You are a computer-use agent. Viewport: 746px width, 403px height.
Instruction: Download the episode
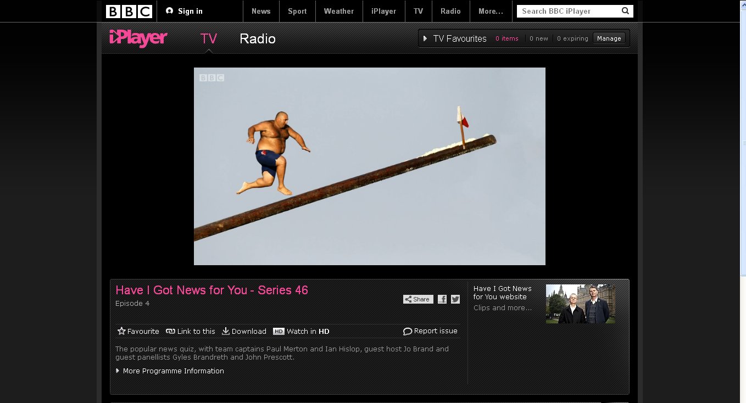[244, 331]
